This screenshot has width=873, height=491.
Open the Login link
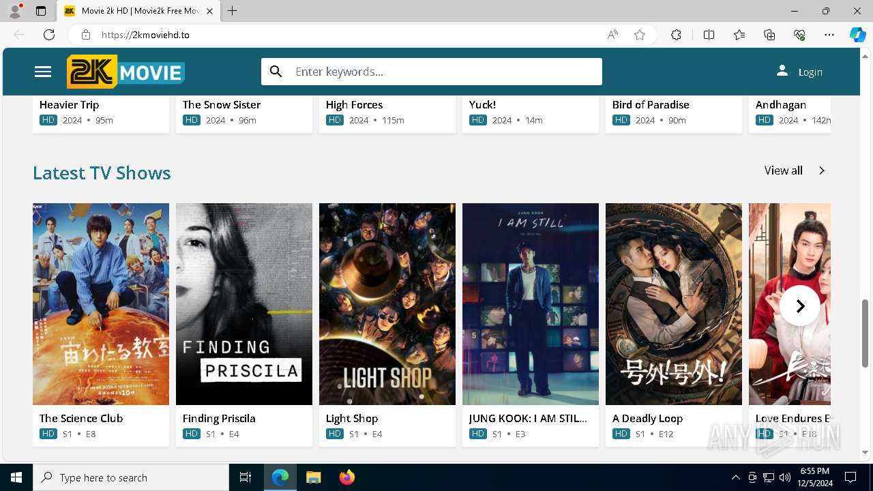(799, 72)
